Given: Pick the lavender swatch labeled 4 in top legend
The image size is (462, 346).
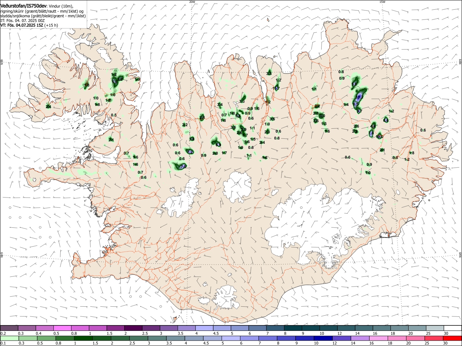Looking at the screenshot, I should [x=204, y=328].
